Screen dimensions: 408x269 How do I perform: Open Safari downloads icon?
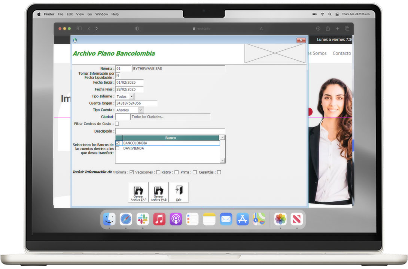[318, 28]
